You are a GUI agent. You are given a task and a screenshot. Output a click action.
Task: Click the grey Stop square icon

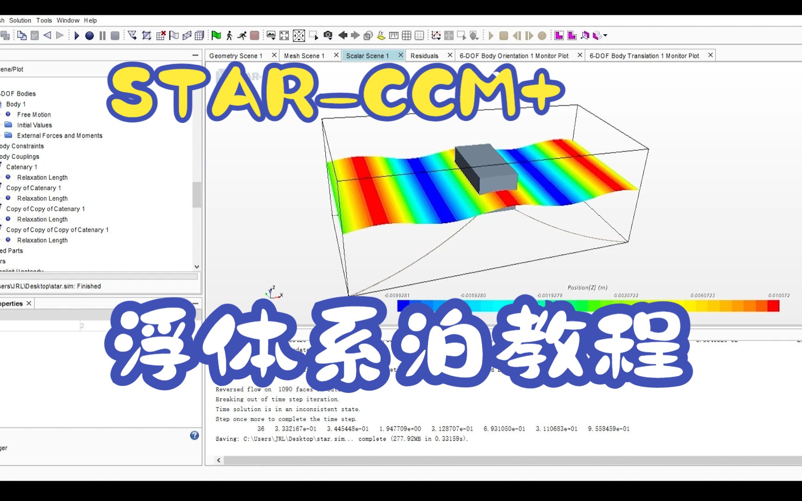point(115,35)
